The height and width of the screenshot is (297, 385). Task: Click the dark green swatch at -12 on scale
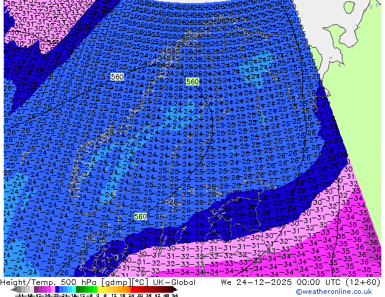point(78,290)
